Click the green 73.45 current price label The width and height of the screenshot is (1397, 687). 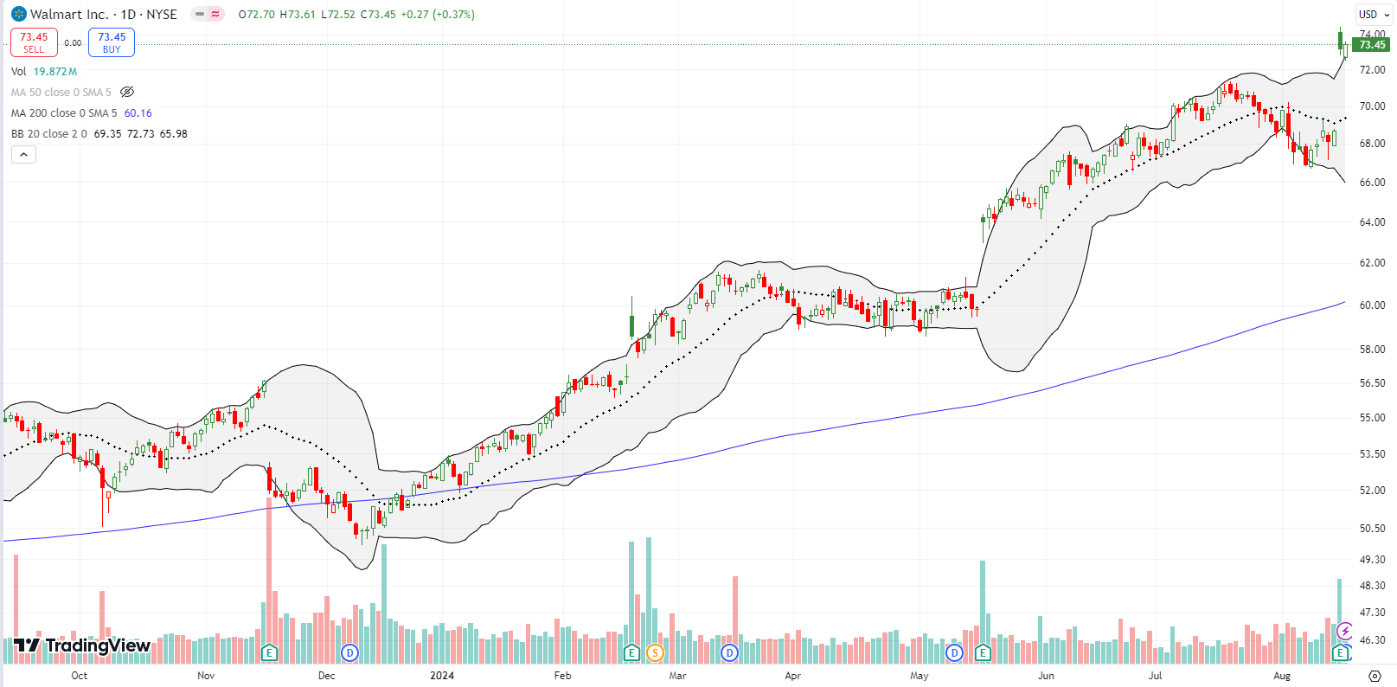tap(1372, 45)
